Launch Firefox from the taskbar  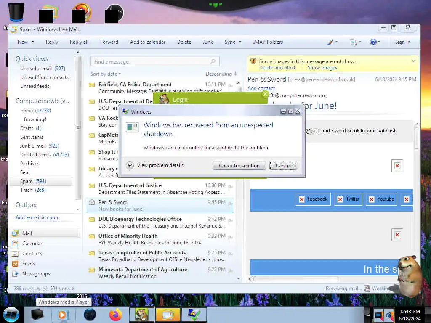pyautogui.click(x=116, y=315)
